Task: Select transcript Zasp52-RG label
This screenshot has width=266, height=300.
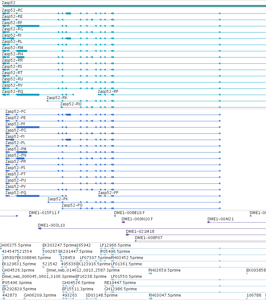Action: pos(13,29)
